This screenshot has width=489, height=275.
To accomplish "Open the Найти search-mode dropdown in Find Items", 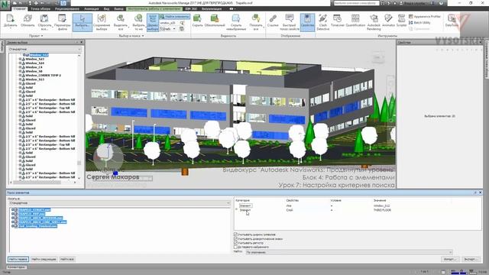I will tap(348, 252).
